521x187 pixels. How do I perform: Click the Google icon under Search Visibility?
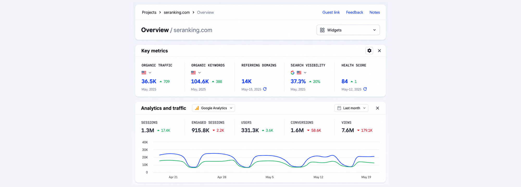pos(293,73)
